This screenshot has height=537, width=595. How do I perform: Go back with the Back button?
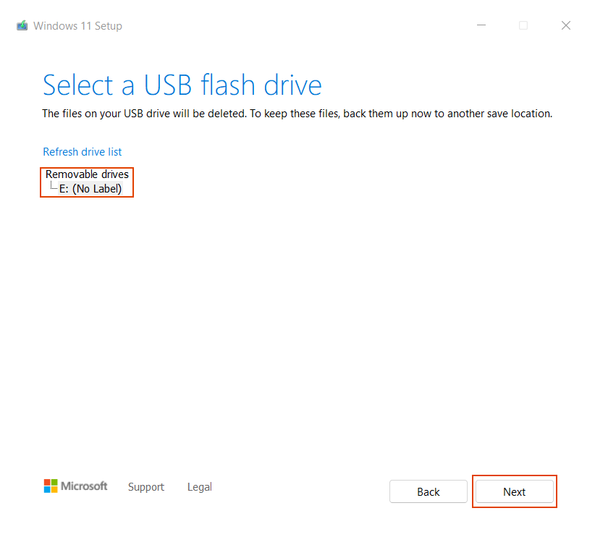(428, 491)
